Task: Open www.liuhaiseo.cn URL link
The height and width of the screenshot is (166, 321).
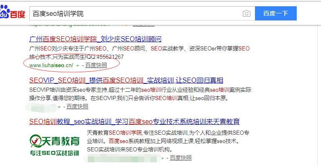Action: pos(51,65)
